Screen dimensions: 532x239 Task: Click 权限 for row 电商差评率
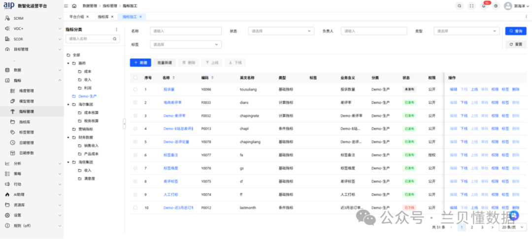point(495,102)
